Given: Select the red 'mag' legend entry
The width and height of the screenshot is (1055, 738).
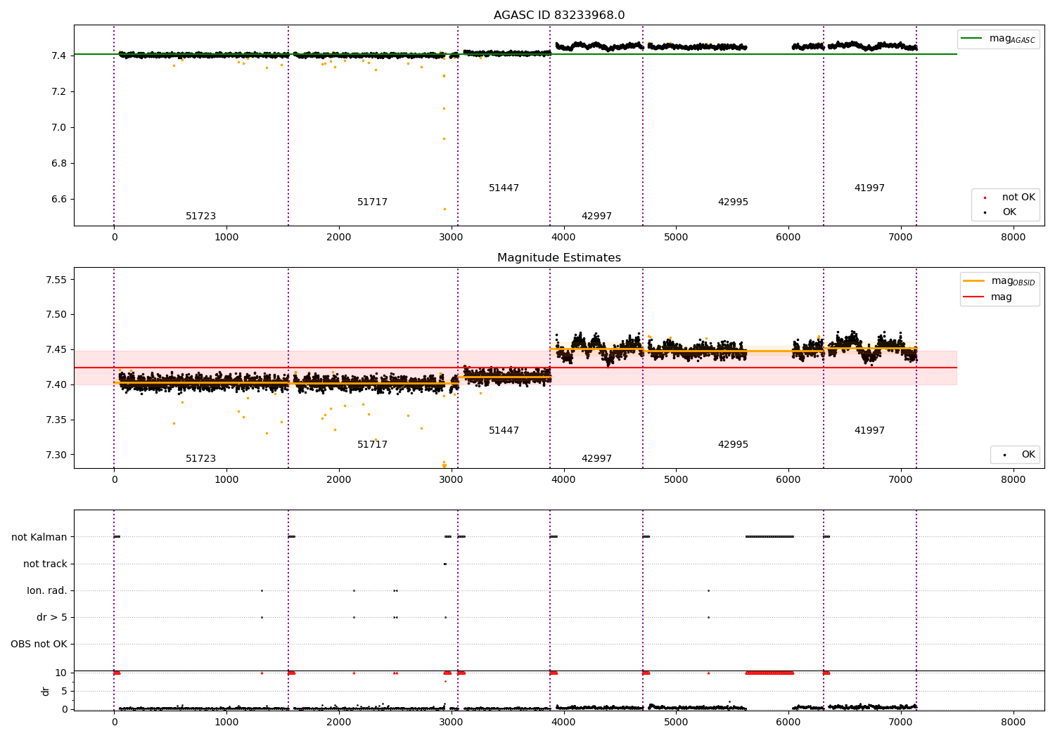Looking at the screenshot, I should 987,297.
